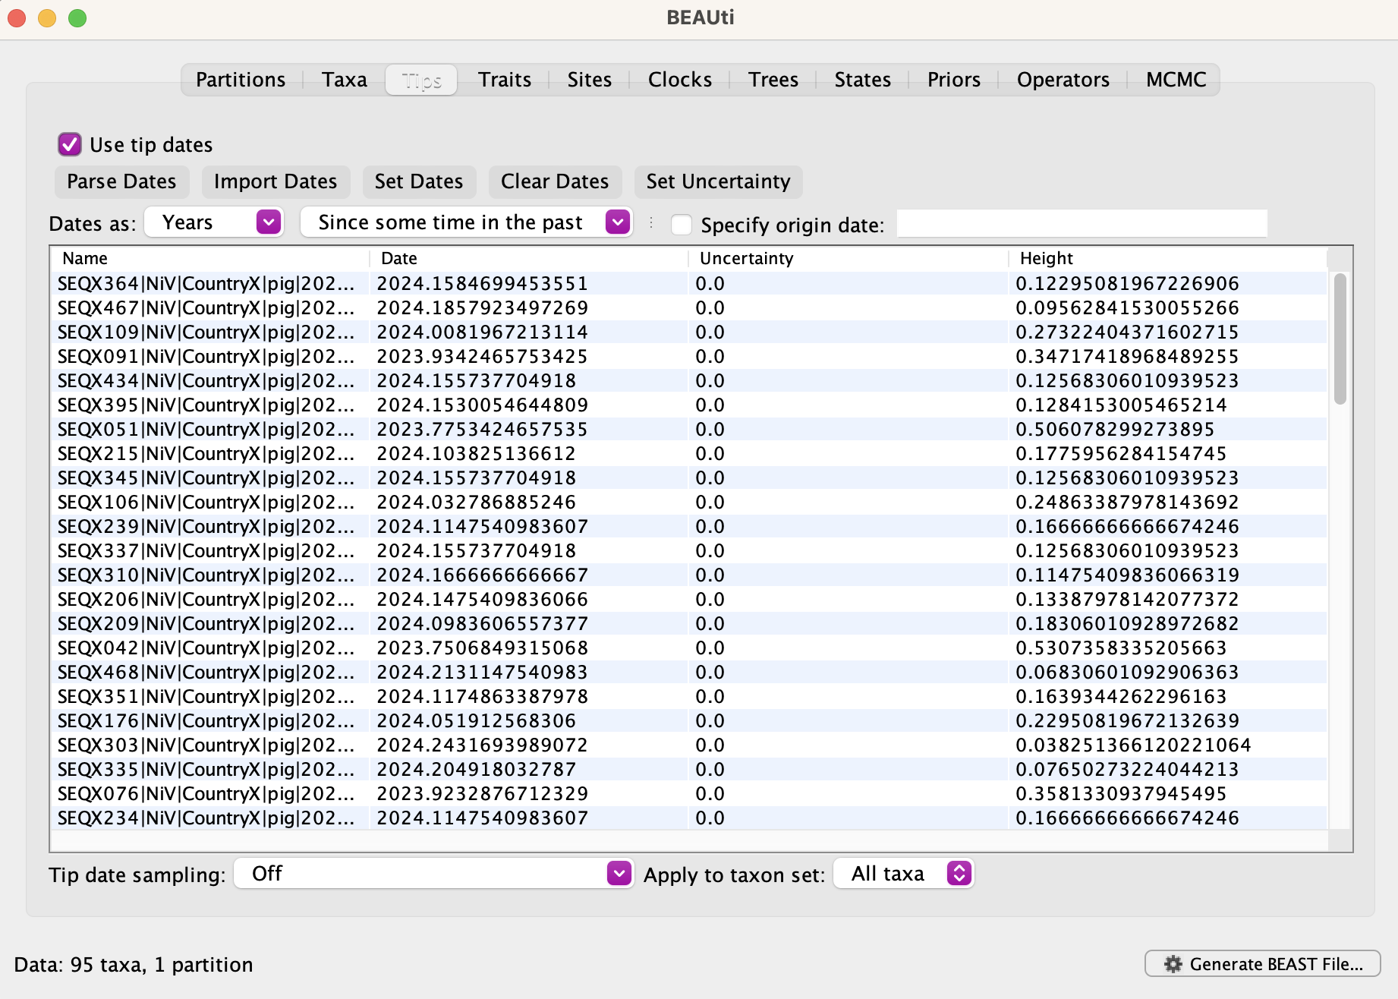Viewport: 1398px width, 999px height.
Task: Select the SEQX234 taxon name
Action: point(206,818)
